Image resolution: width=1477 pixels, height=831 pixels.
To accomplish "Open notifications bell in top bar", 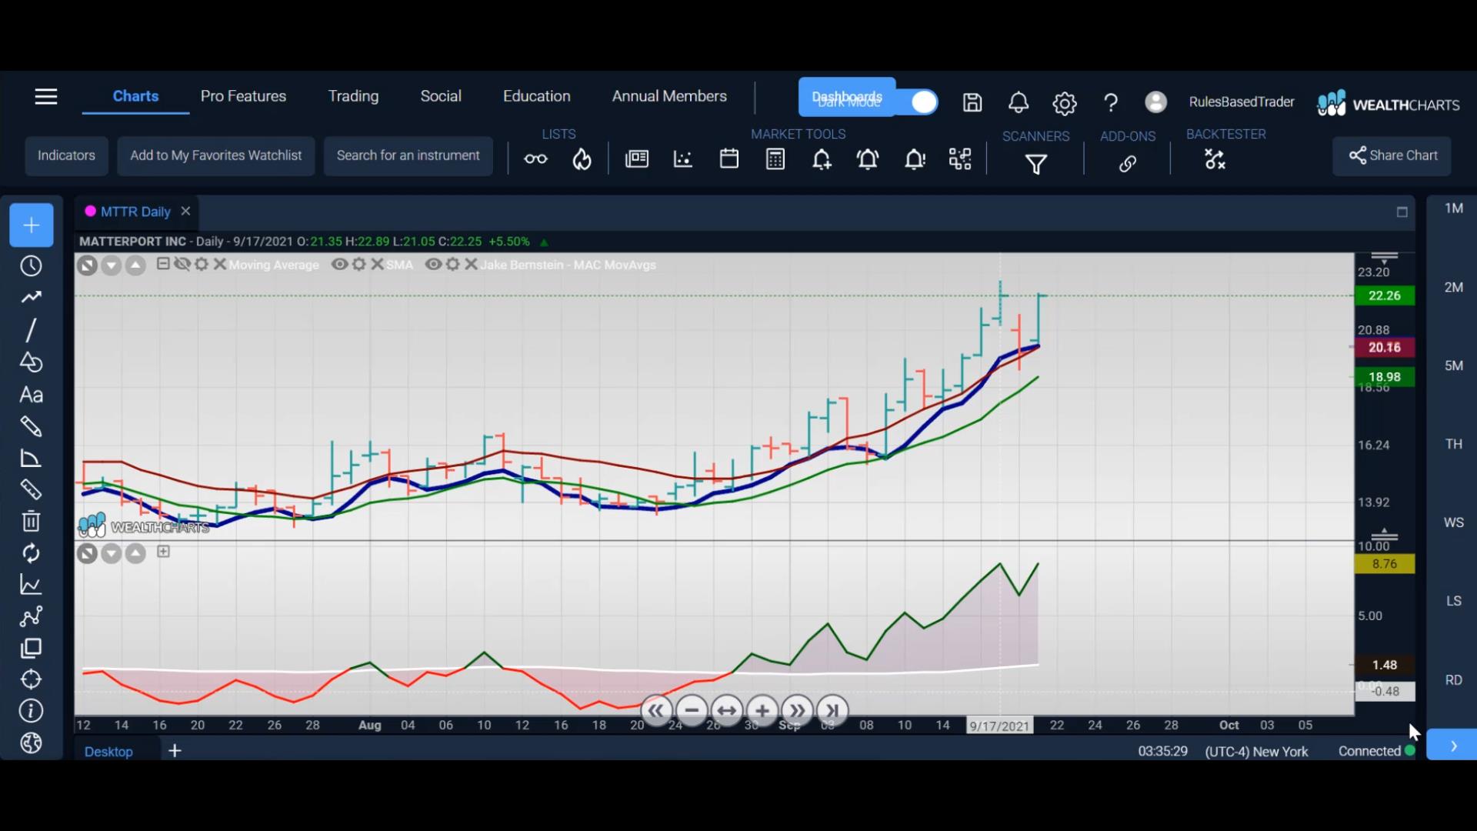I will pyautogui.click(x=1019, y=102).
